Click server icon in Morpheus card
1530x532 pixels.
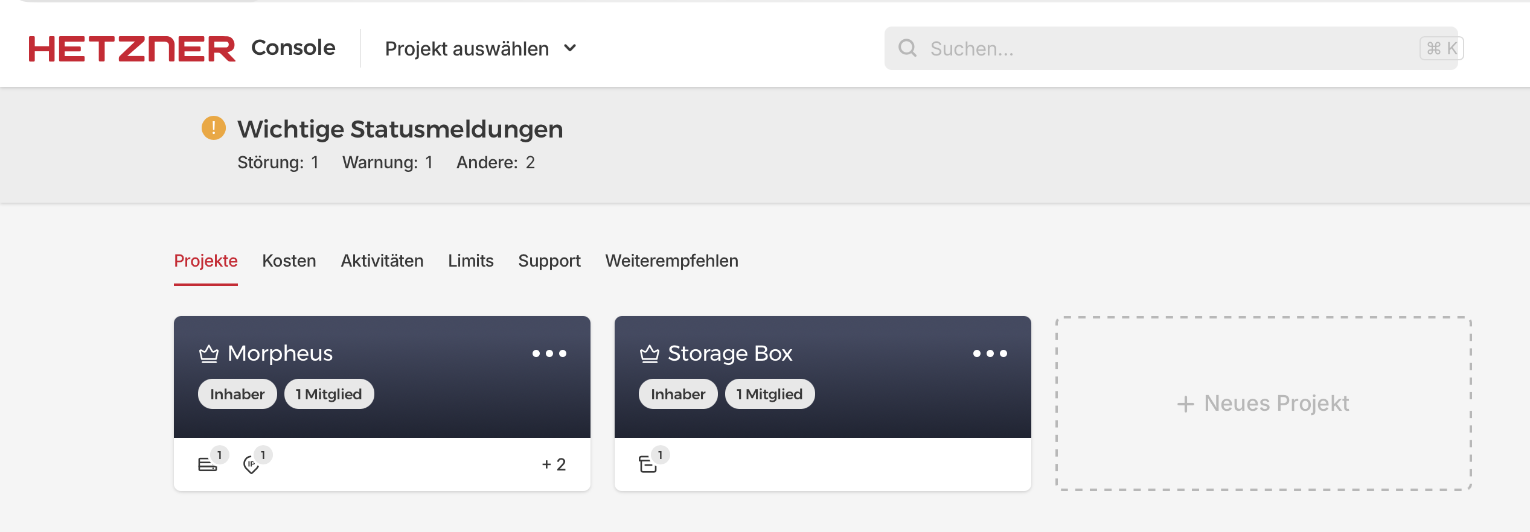207,464
